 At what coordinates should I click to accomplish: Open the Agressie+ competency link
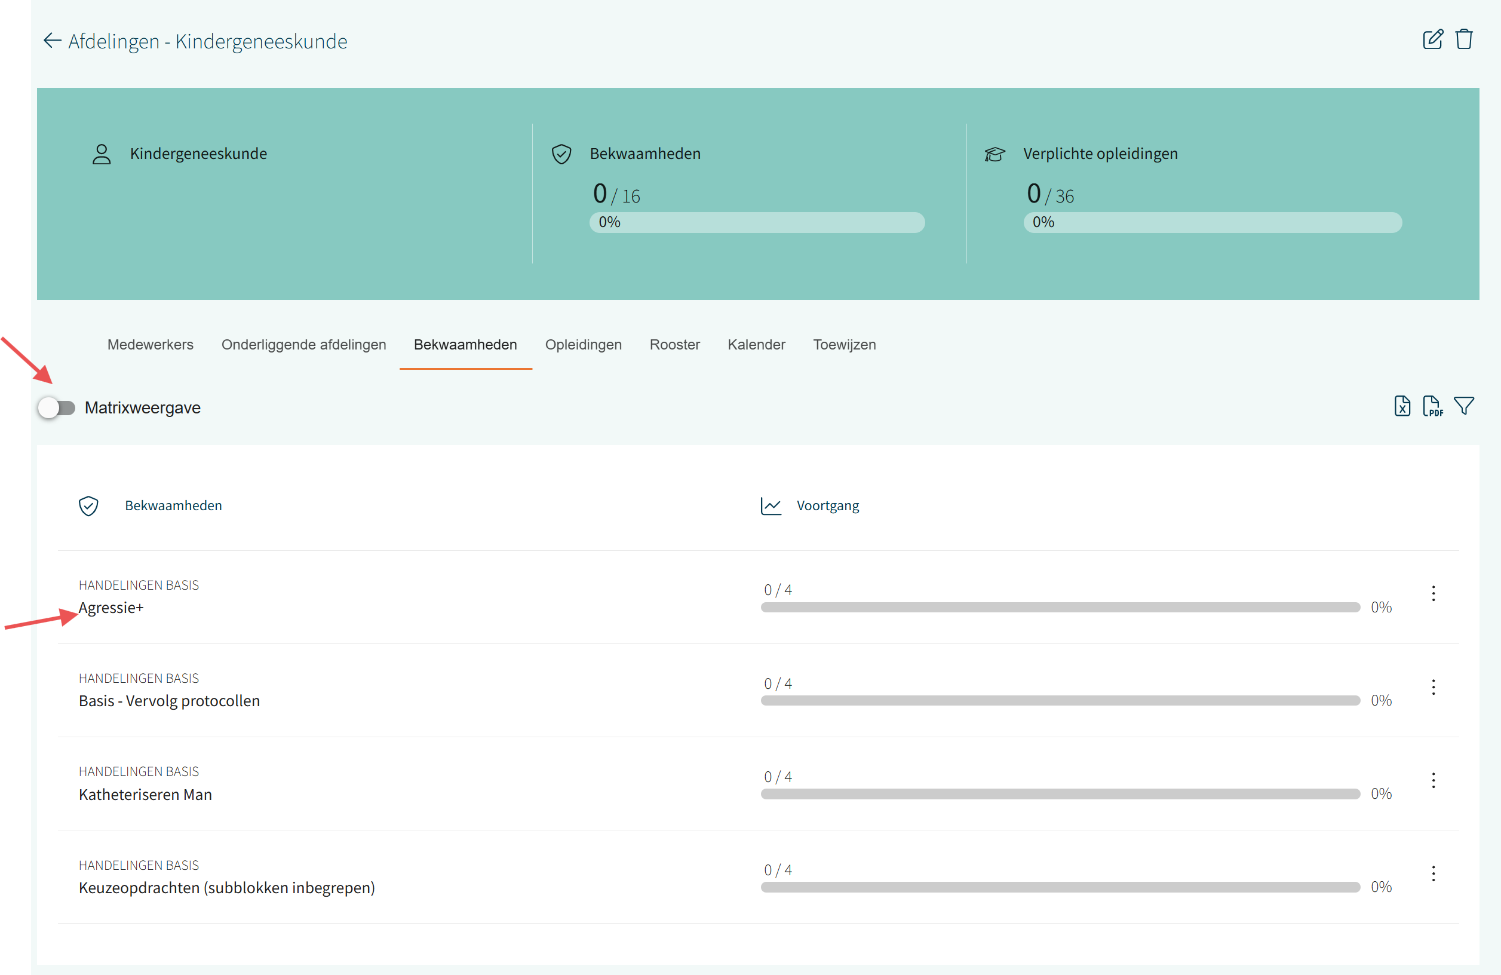click(x=112, y=608)
